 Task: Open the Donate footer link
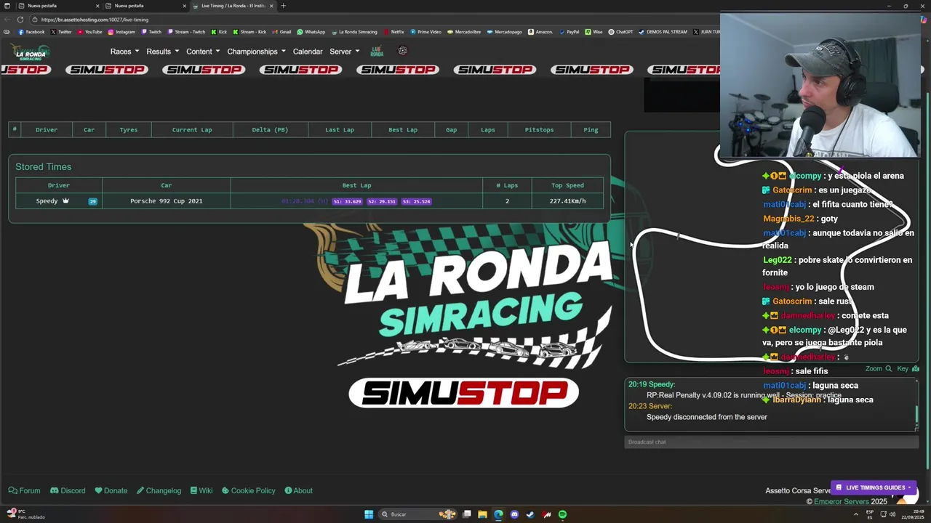click(111, 491)
